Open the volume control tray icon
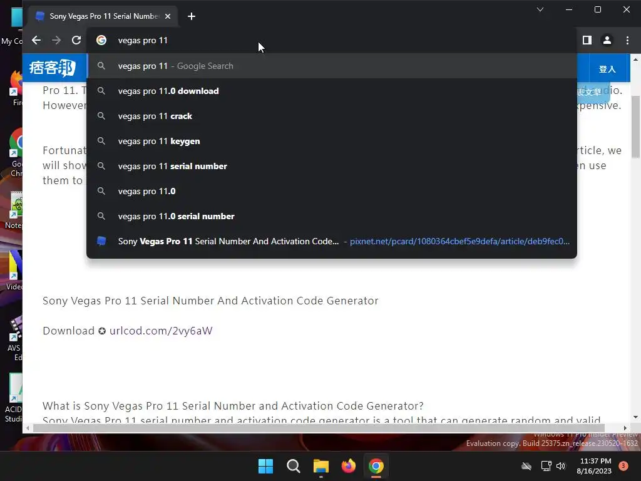641x481 pixels. [561, 466]
